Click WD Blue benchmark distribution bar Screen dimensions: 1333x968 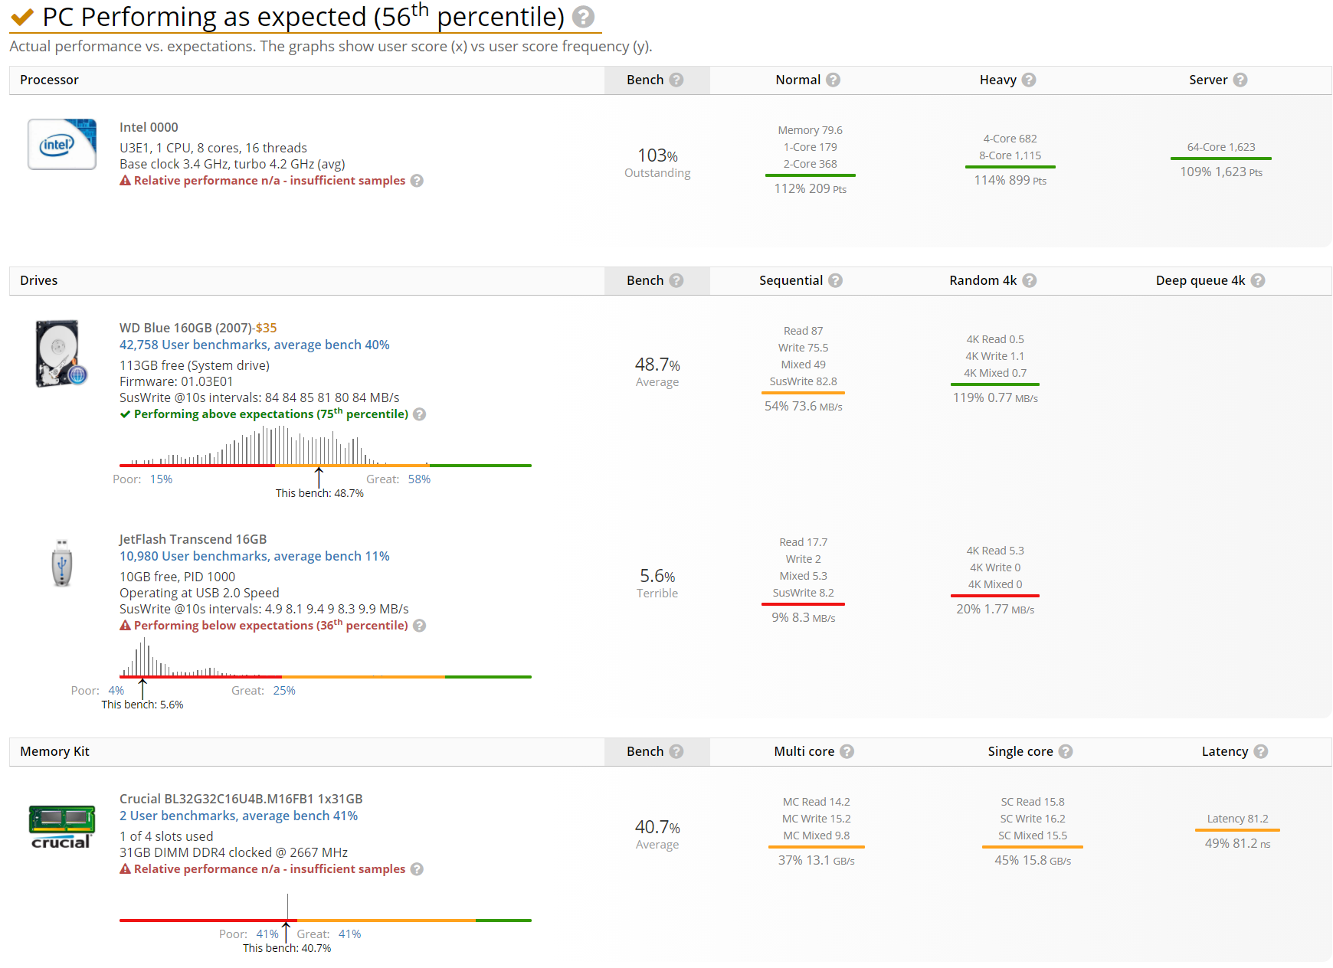[325, 465]
